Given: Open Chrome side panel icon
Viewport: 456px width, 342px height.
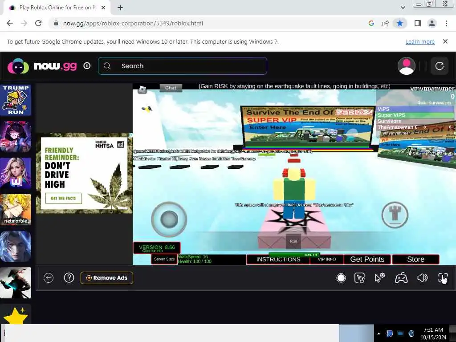Looking at the screenshot, I should coord(418,23).
